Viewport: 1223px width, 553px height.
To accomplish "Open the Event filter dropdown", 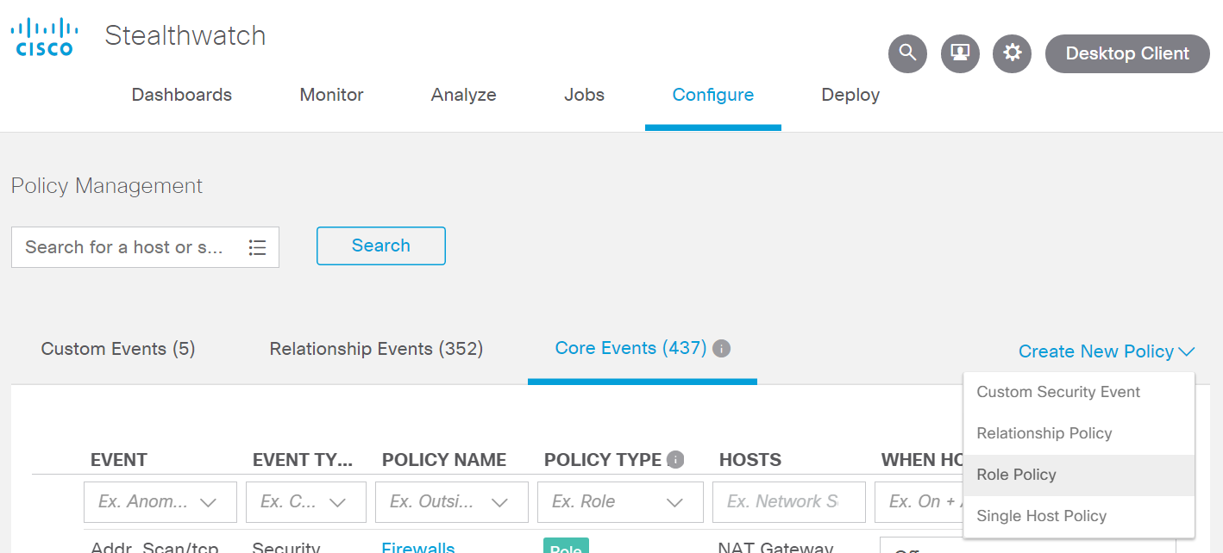I will (160, 502).
